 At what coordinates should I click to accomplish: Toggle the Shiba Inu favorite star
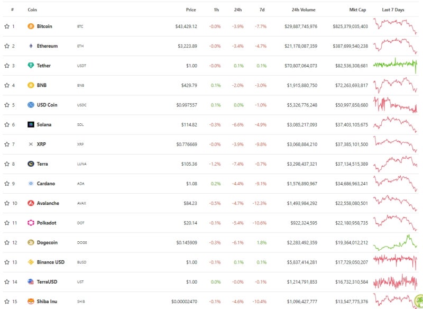[x=7, y=302]
